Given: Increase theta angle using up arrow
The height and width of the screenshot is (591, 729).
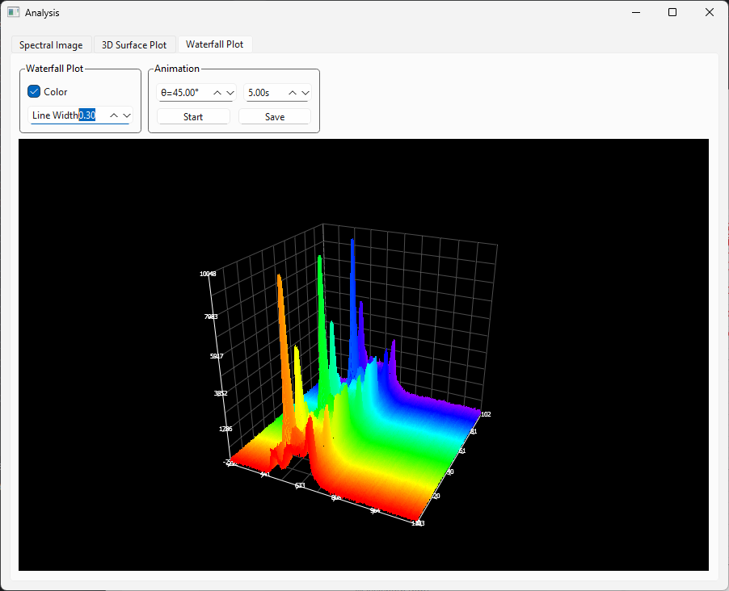Looking at the screenshot, I should (217, 93).
